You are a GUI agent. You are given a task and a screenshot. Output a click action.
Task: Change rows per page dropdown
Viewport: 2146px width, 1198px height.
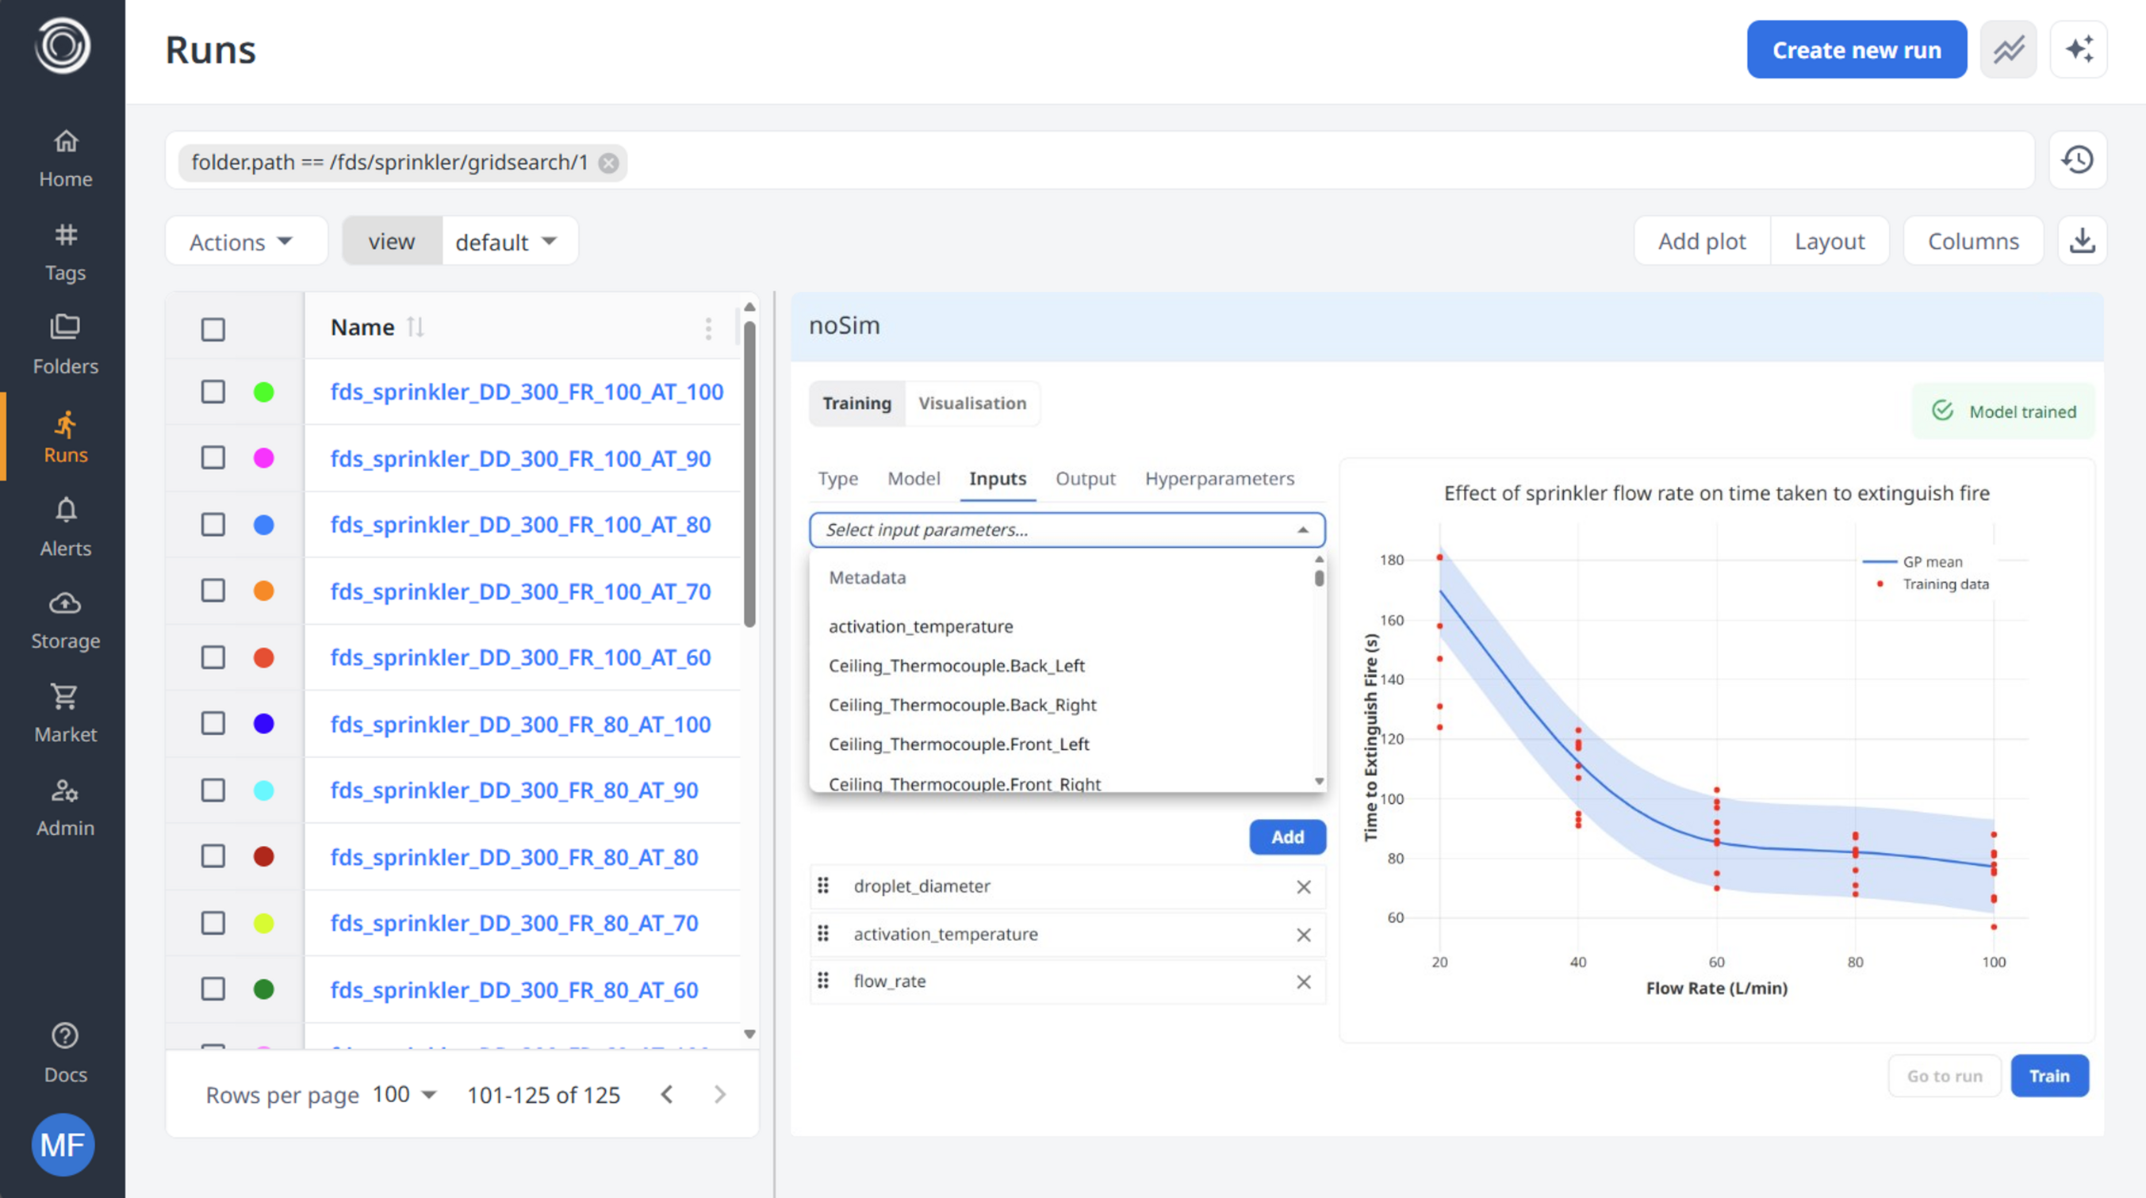[405, 1095]
